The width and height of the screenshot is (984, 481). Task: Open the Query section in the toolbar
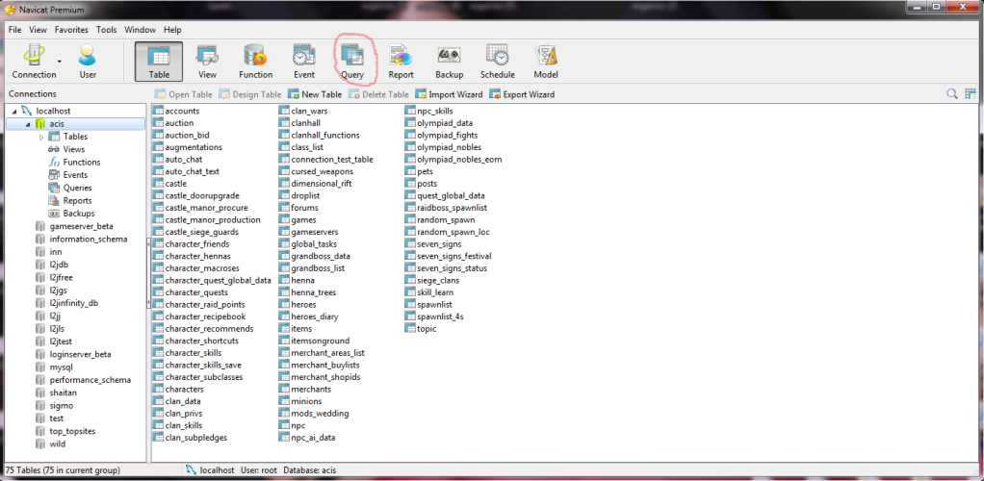(351, 60)
